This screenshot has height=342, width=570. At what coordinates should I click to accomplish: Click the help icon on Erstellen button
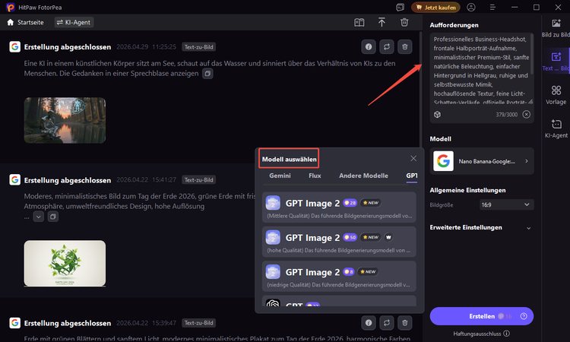524,316
